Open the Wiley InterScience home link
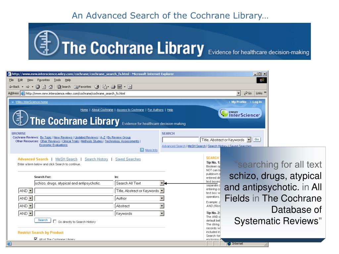Viewport: 339px width, 254px height. (31, 102)
